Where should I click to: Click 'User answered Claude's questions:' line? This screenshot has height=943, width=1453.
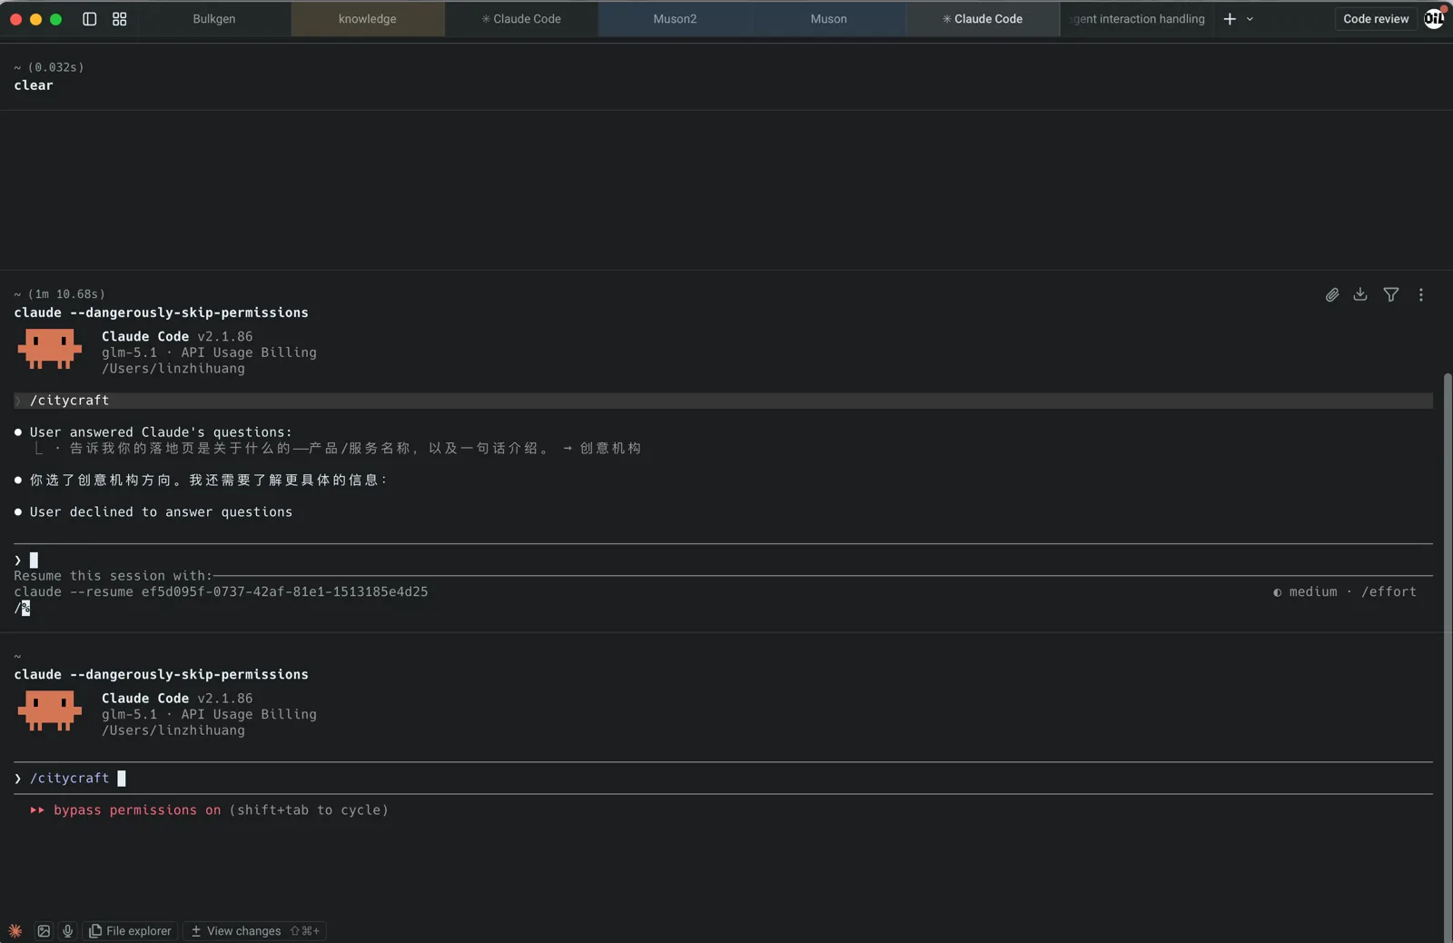161,432
